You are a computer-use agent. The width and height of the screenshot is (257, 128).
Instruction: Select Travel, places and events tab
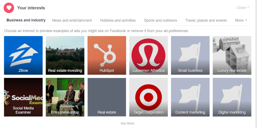click(206, 20)
